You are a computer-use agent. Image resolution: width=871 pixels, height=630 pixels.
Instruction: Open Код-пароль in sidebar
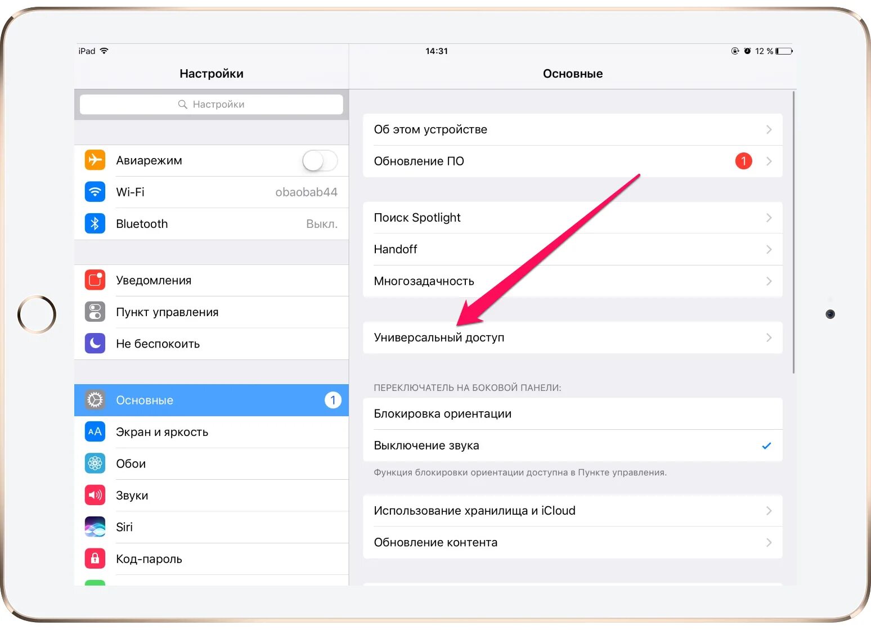pyautogui.click(x=212, y=559)
